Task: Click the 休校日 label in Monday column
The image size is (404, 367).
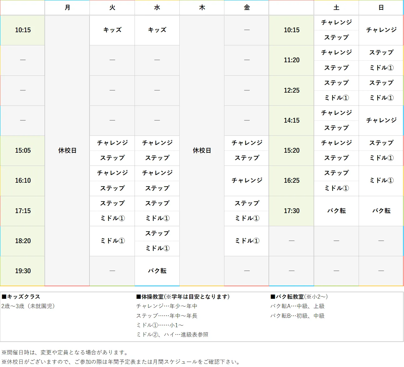Action: pyautogui.click(x=67, y=150)
